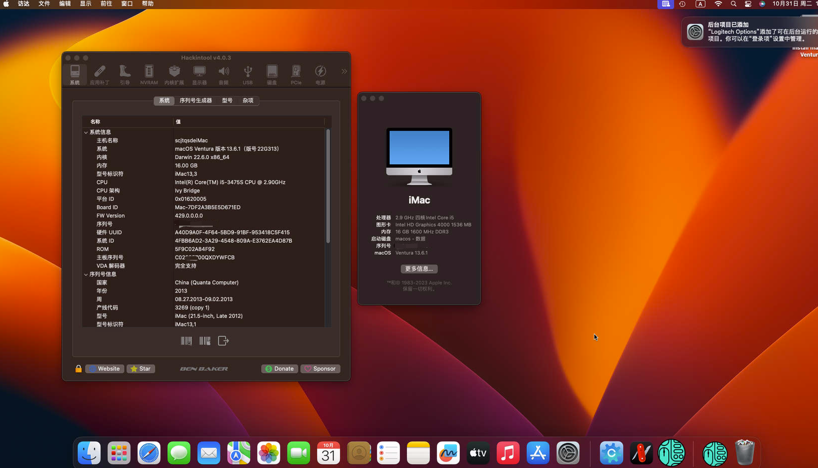Click the Logitech Options background item notification
The height and width of the screenshot is (468, 818).
(750, 32)
